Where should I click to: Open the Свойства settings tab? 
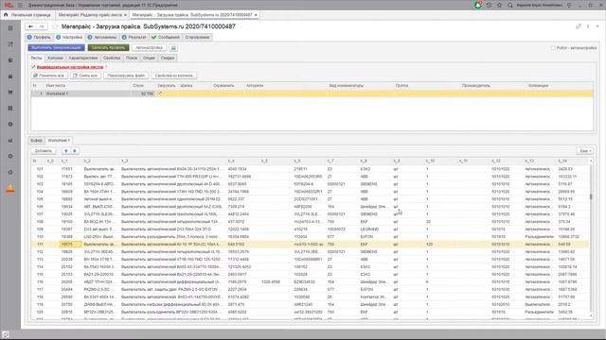point(112,58)
